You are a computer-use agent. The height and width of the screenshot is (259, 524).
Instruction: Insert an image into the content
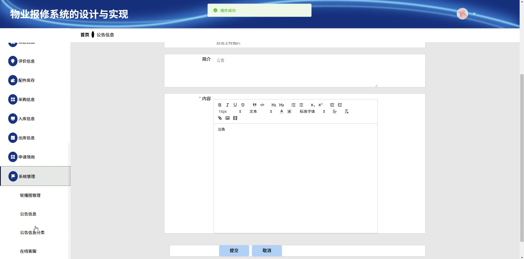[x=227, y=118]
